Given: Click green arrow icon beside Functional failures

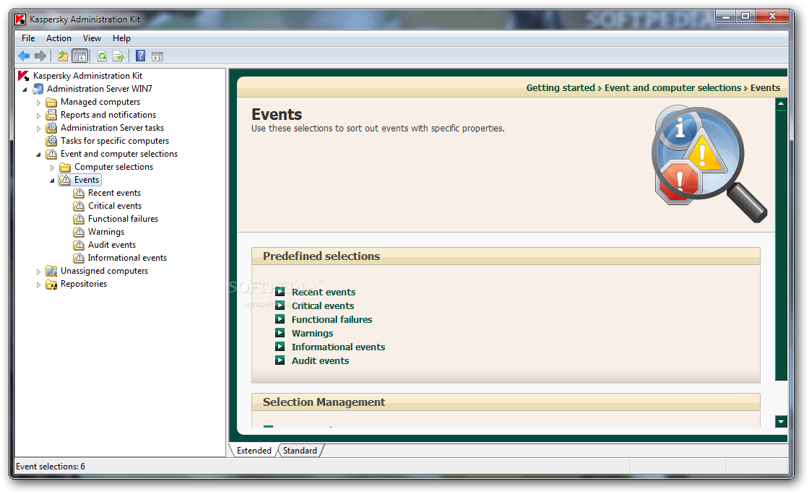Looking at the screenshot, I should 280,319.
